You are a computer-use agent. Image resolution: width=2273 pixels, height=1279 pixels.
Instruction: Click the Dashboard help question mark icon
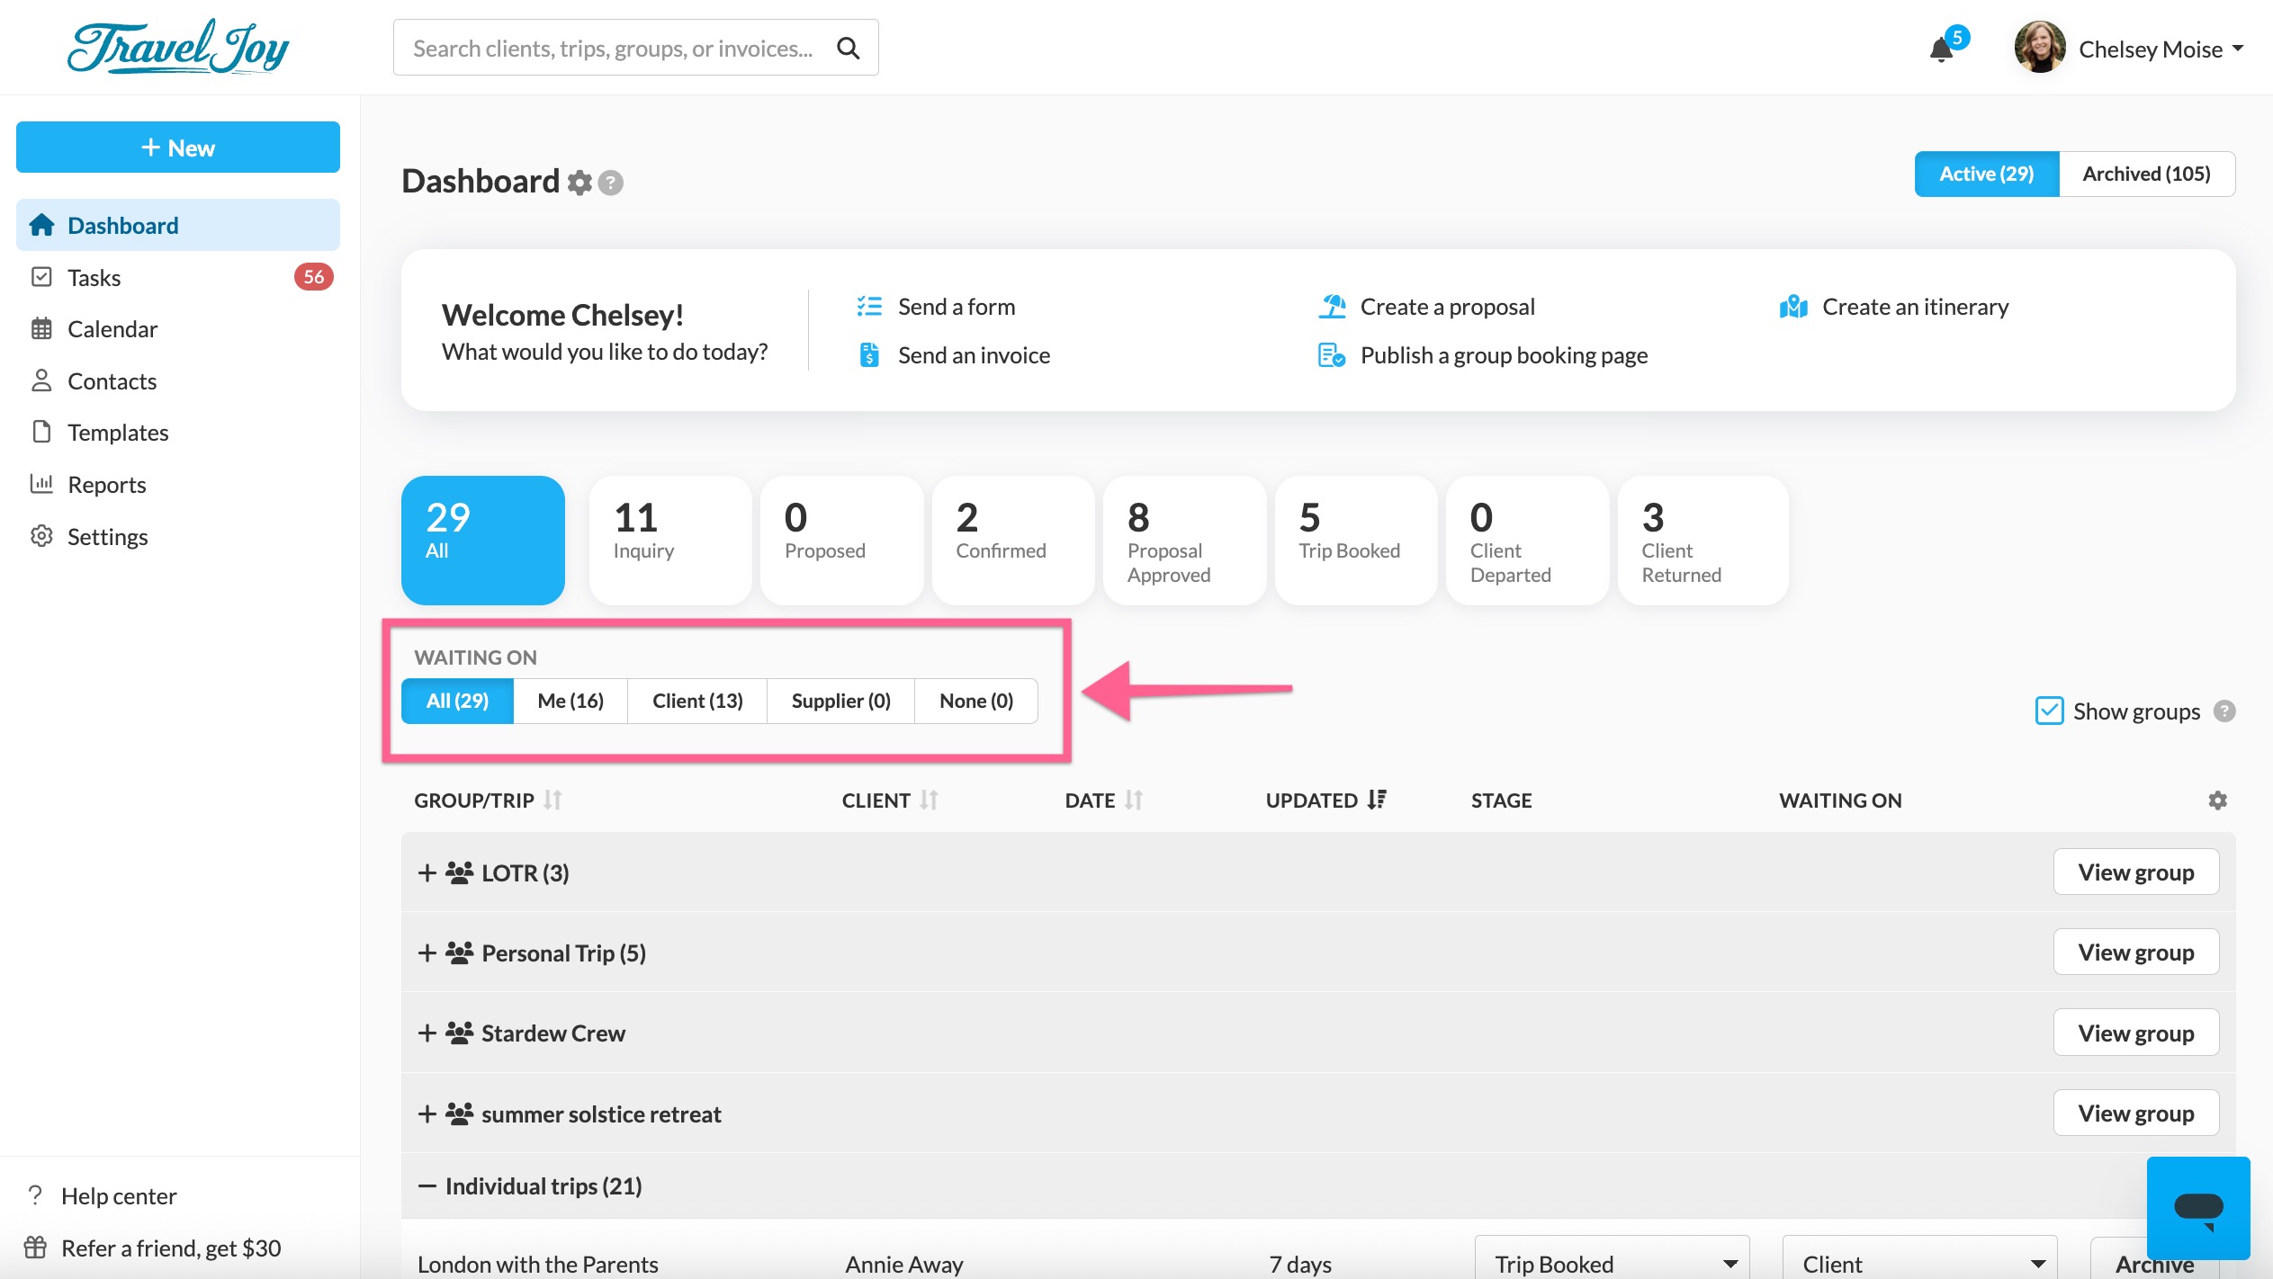[611, 183]
